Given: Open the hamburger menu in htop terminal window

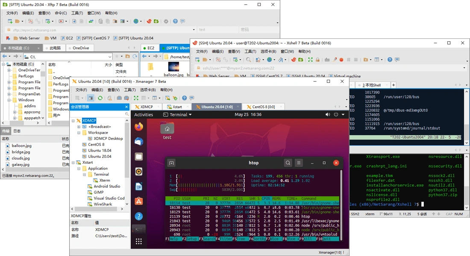Looking at the screenshot, I should (x=299, y=163).
